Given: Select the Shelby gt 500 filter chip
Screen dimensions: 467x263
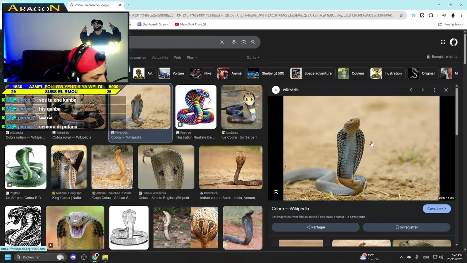Looking at the screenshot, I should pyautogui.click(x=267, y=73).
